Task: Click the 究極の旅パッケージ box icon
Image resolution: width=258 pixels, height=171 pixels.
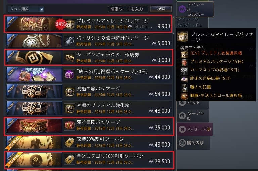Action: [69, 92]
